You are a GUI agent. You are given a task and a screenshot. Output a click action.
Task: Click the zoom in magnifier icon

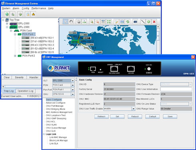(x=92, y=22)
